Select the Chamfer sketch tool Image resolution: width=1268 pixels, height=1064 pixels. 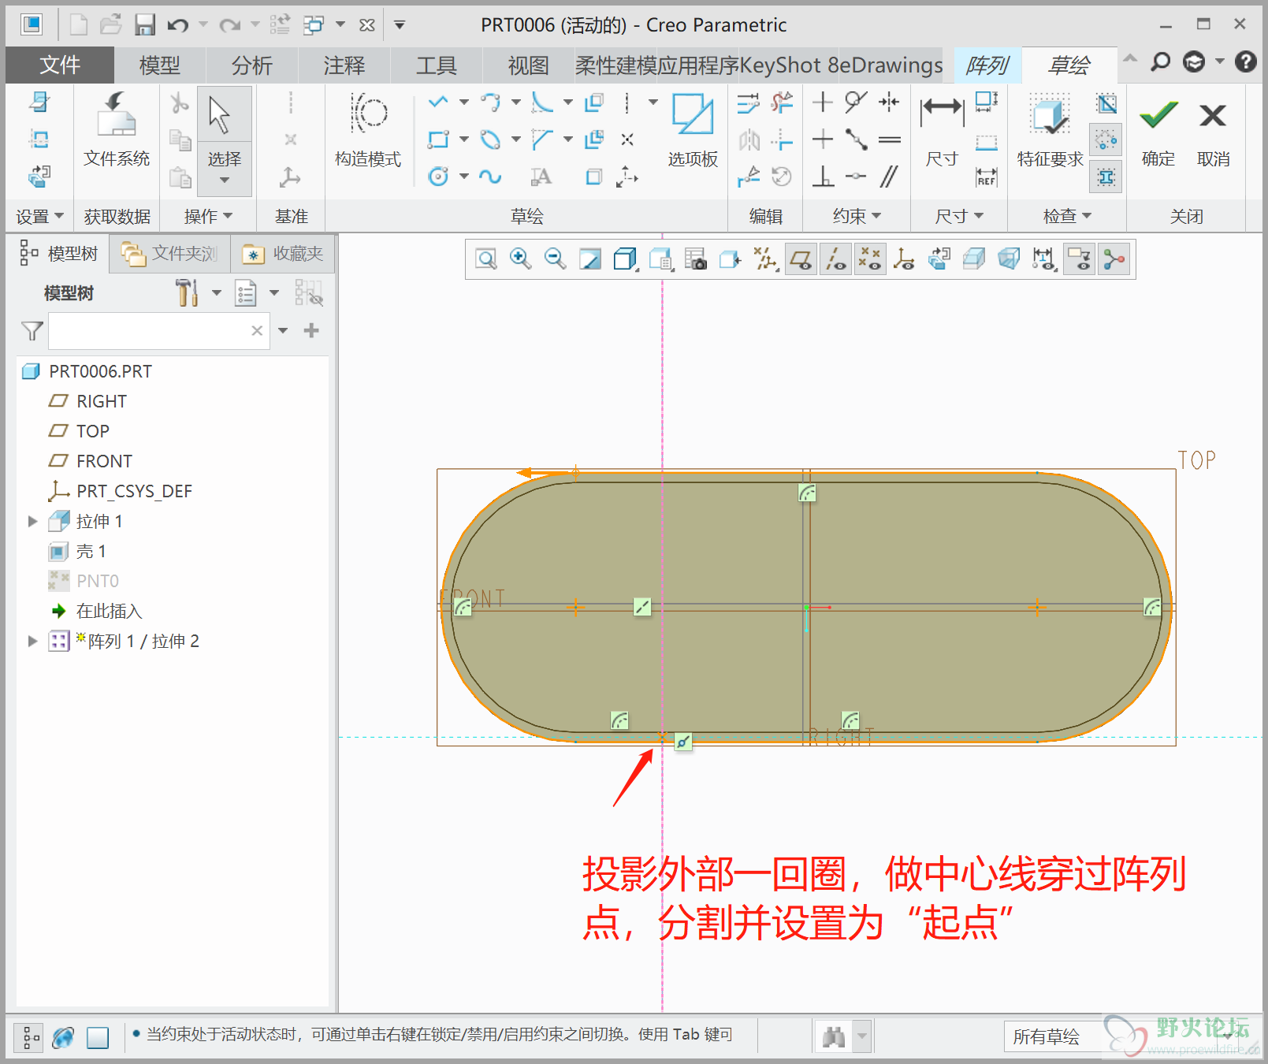point(542,140)
